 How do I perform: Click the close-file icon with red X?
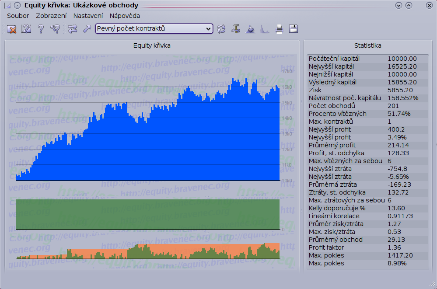pyautogui.click(x=12, y=29)
